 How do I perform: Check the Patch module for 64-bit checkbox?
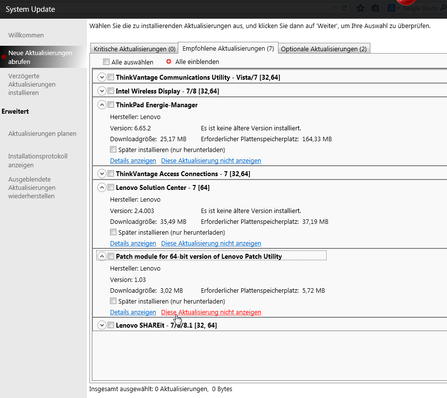pyautogui.click(x=111, y=256)
